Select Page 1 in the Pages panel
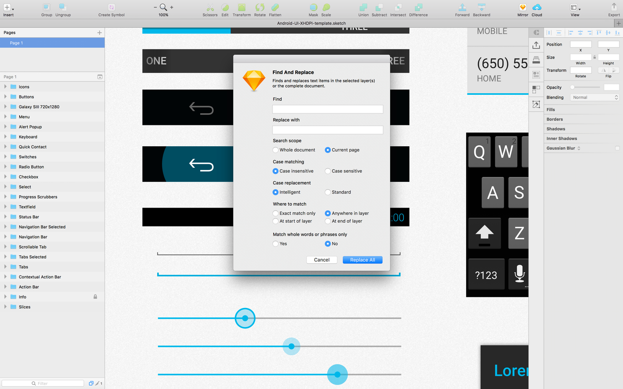 [16, 43]
